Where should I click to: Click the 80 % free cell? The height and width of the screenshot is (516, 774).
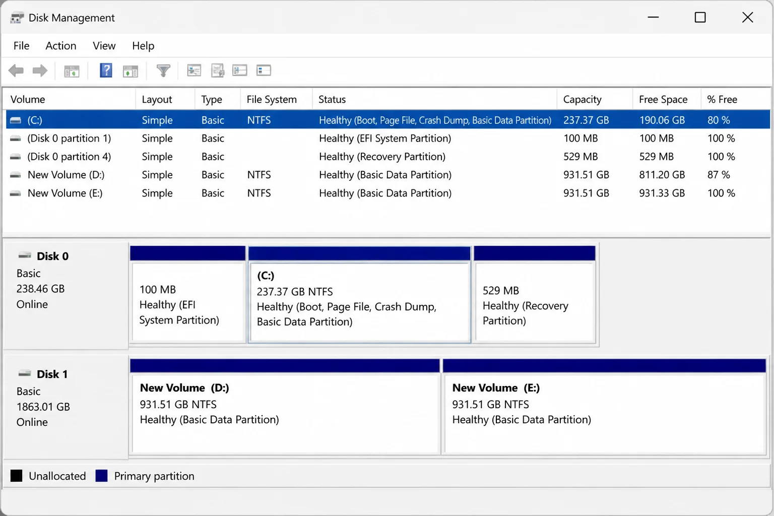click(x=719, y=120)
